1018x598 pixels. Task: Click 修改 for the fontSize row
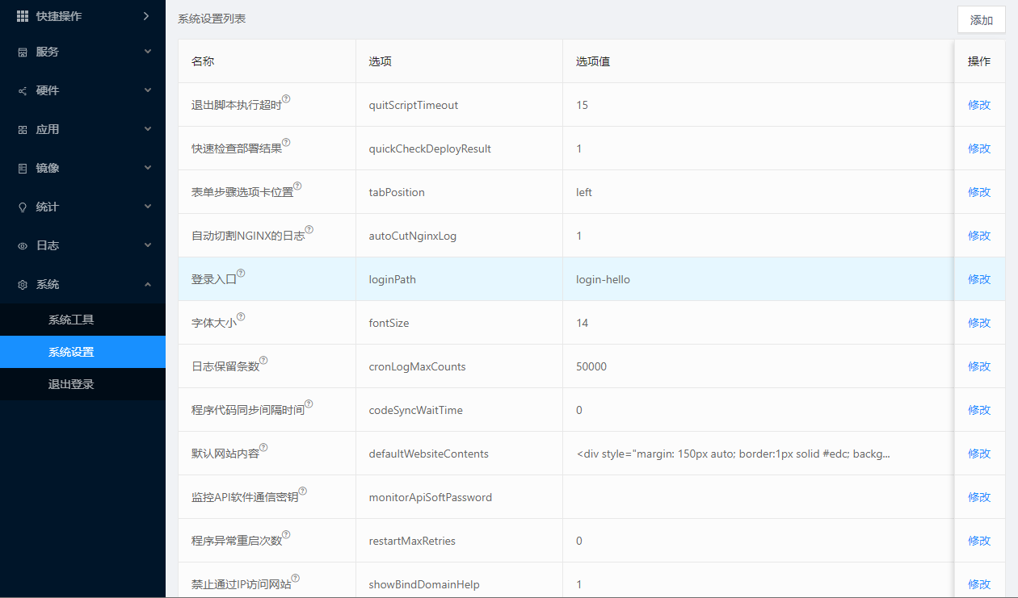979,323
